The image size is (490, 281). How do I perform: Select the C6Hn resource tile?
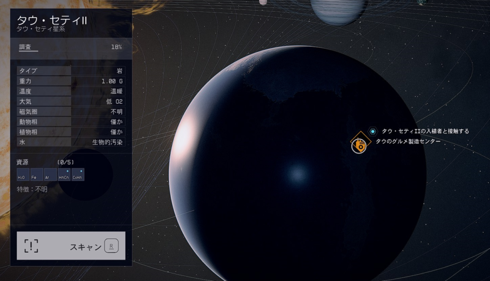pyautogui.click(x=78, y=174)
